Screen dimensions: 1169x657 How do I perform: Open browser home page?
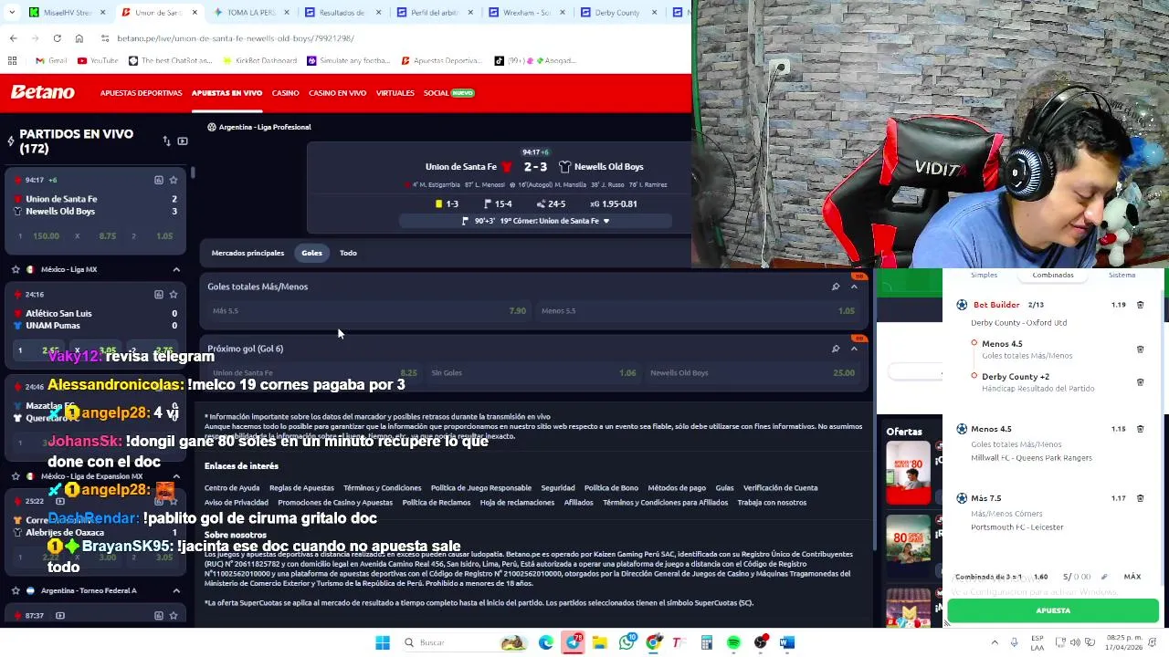pyautogui.click(x=79, y=38)
